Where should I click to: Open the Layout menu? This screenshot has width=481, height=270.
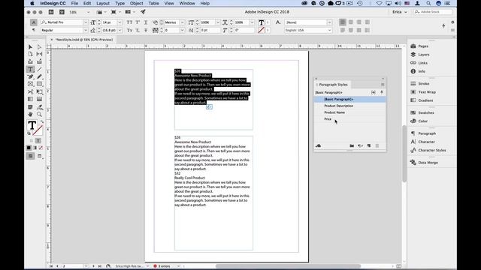(103, 3)
